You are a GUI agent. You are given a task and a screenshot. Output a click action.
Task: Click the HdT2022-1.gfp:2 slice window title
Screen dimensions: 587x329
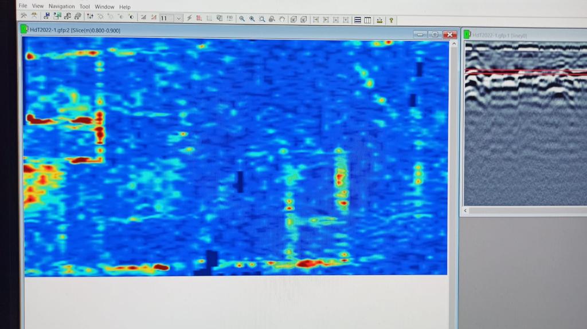75,30
